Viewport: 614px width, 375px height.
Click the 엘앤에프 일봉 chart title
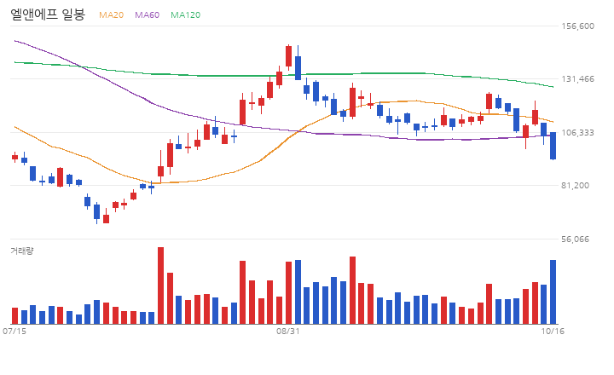(x=48, y=14)
